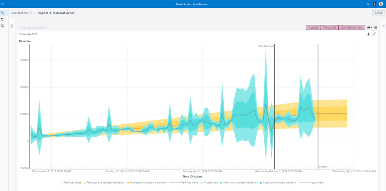Toggle the Actuals series button

click(313, 27)
